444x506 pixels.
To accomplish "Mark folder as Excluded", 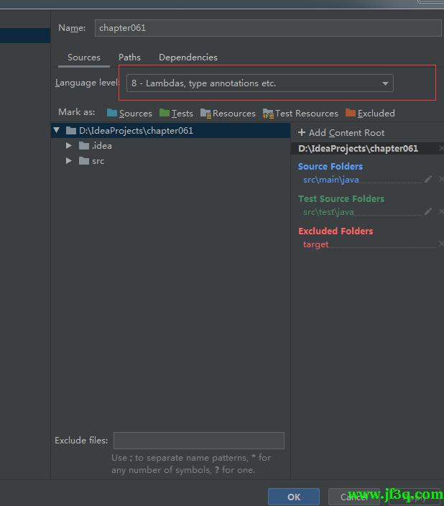I will coord(370,113).
